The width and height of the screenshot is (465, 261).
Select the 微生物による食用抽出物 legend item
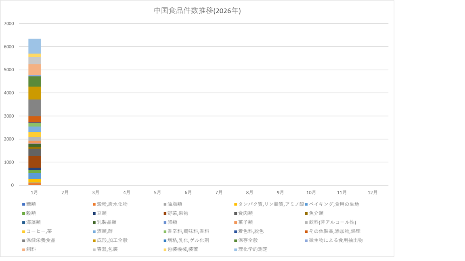335,240
